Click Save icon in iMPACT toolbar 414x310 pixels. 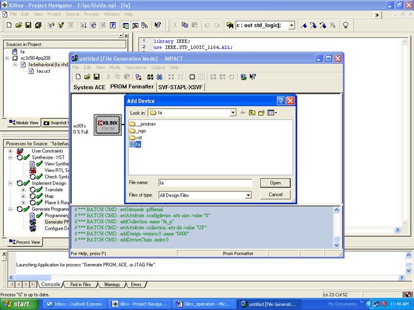(x=96, y=77)
